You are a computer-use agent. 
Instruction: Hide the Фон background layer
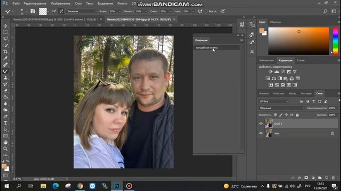point(261,133)
